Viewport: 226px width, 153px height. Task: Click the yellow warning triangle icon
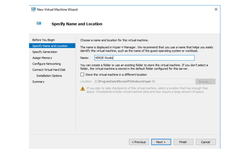click(83, 89)
